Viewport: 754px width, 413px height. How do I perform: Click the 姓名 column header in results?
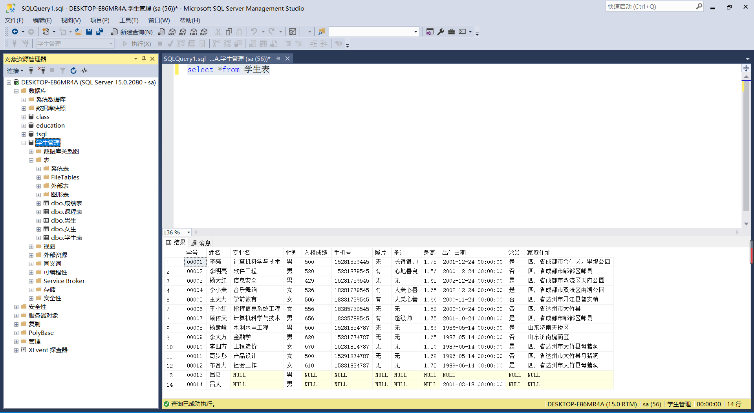click(218, 252)
